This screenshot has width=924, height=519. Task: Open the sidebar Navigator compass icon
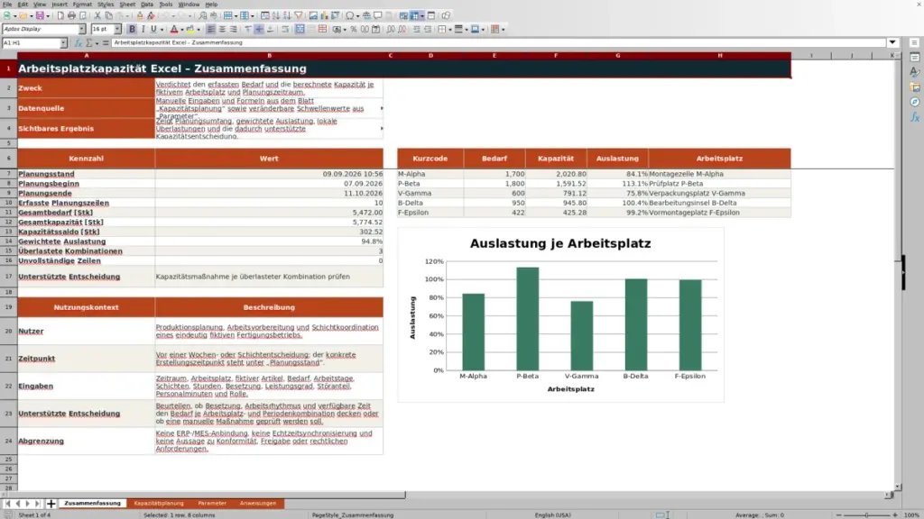(915, 103)
